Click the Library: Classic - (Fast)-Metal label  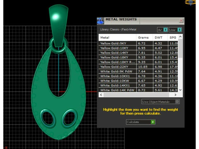[x=119, y=29]
